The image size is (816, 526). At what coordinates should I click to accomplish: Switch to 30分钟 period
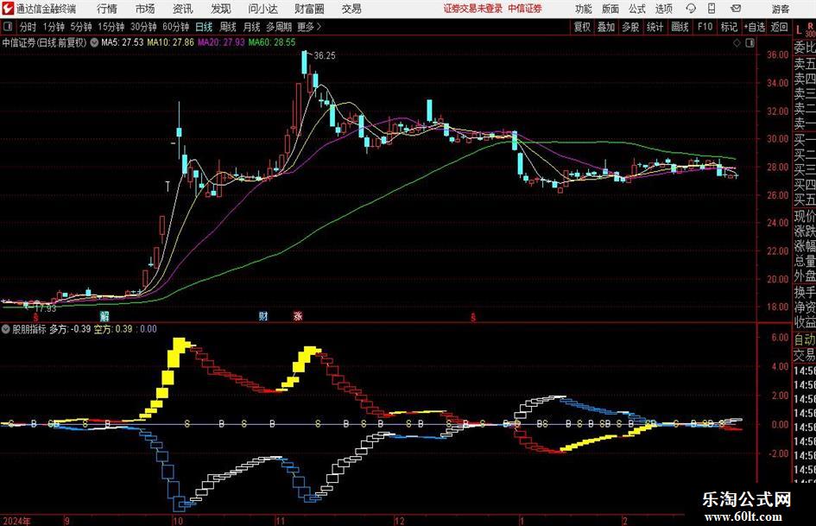point(143,27)
